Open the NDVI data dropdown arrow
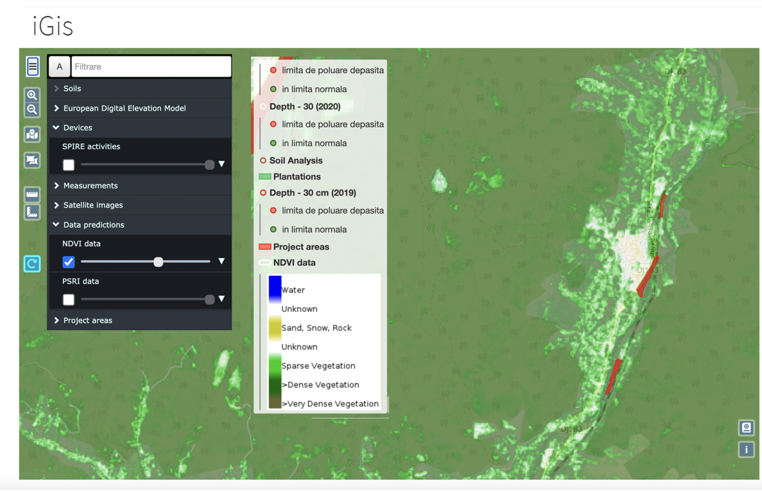Screen dimensions: 762x492 click(x=221, y=261)
